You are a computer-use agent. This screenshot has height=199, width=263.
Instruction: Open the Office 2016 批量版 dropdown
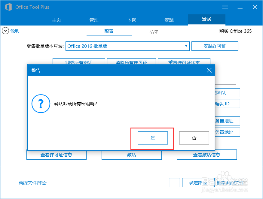tap(127, 46)
